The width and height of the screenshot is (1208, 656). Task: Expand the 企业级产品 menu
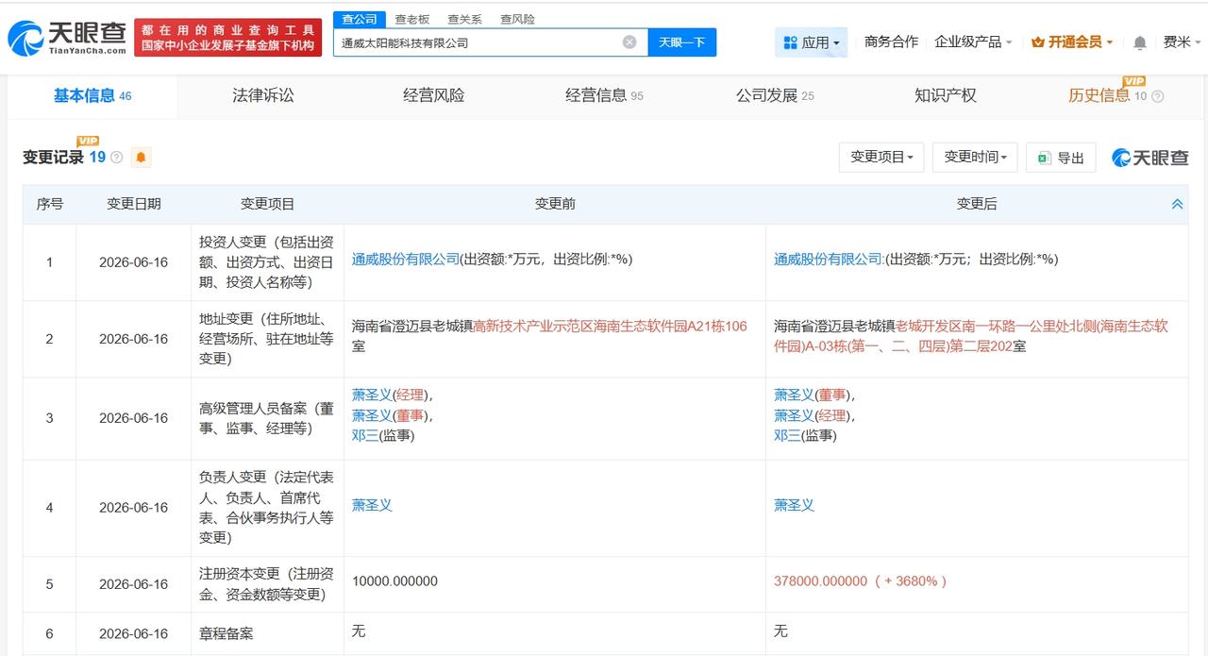click(x=973, y=42)
